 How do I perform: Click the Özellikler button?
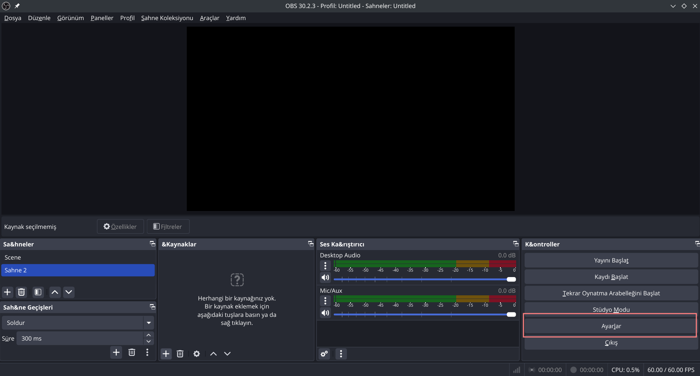click(x=120, y=226)
